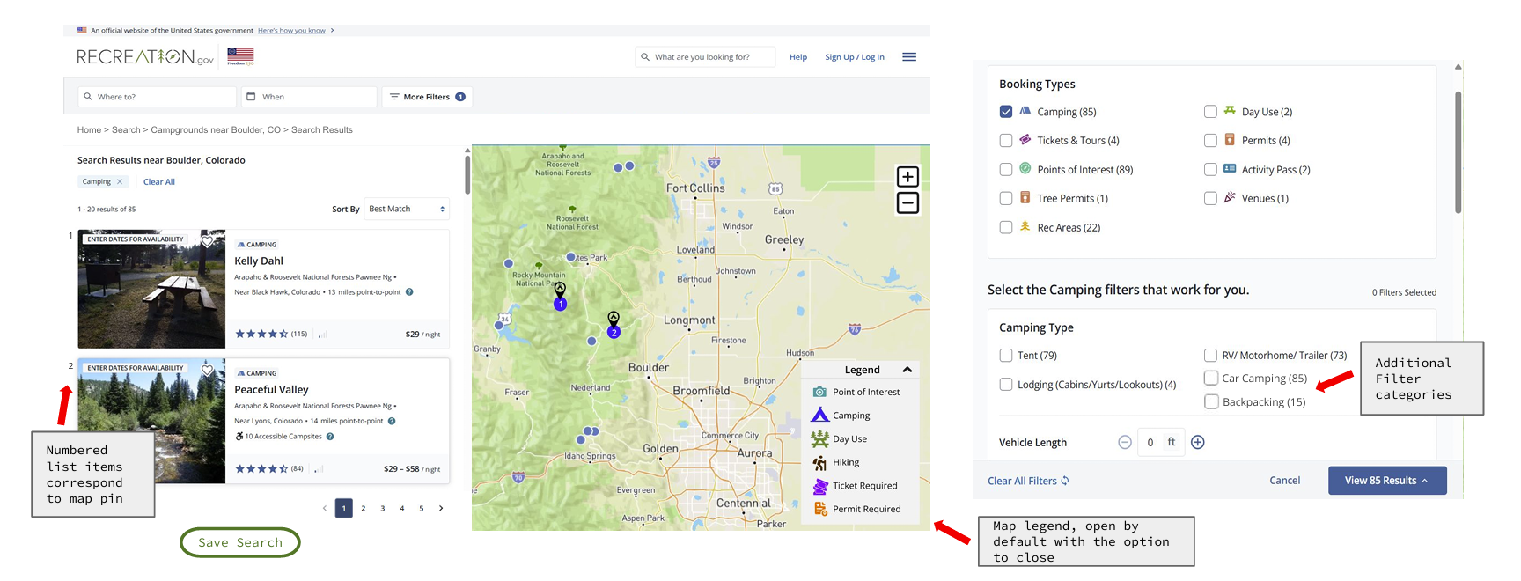
Task: Go to next results page arrow
Action: pos(441,508)
